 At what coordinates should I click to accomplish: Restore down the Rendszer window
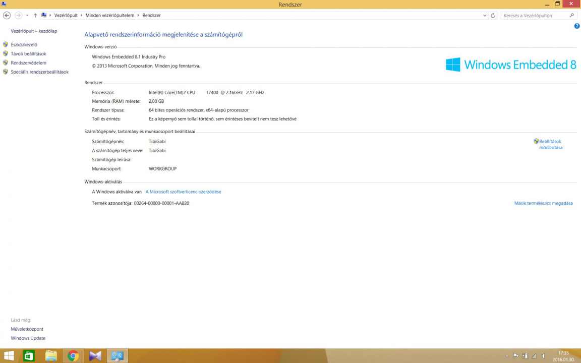point(557,4)
